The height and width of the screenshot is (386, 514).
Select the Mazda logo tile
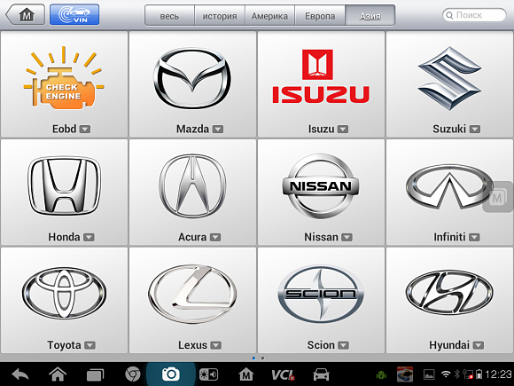tap(192, 78)
